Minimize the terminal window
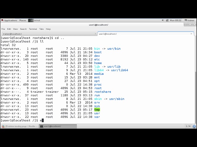This screenshot has height=147, width=197. [186, 25]
